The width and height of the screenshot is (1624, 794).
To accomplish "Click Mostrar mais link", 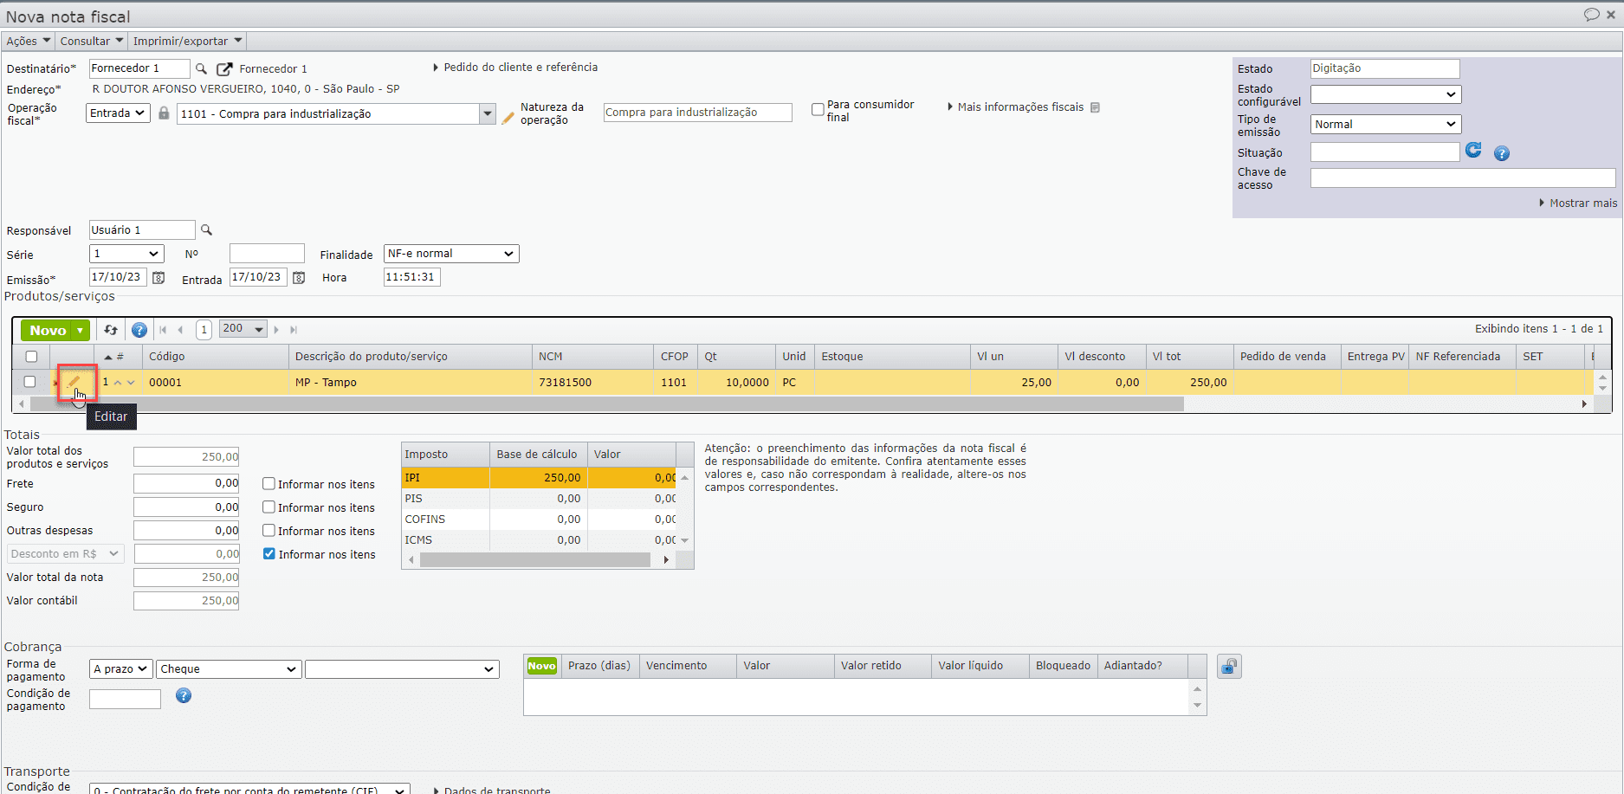I will point(1582,203).
